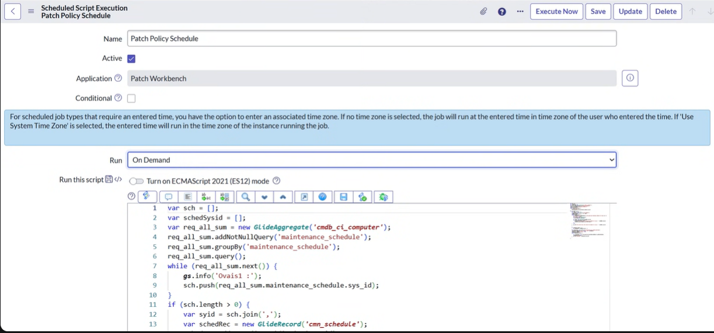Click the back arrow button
This screenshot has width=714, height=333.
(x=12, y=12)
